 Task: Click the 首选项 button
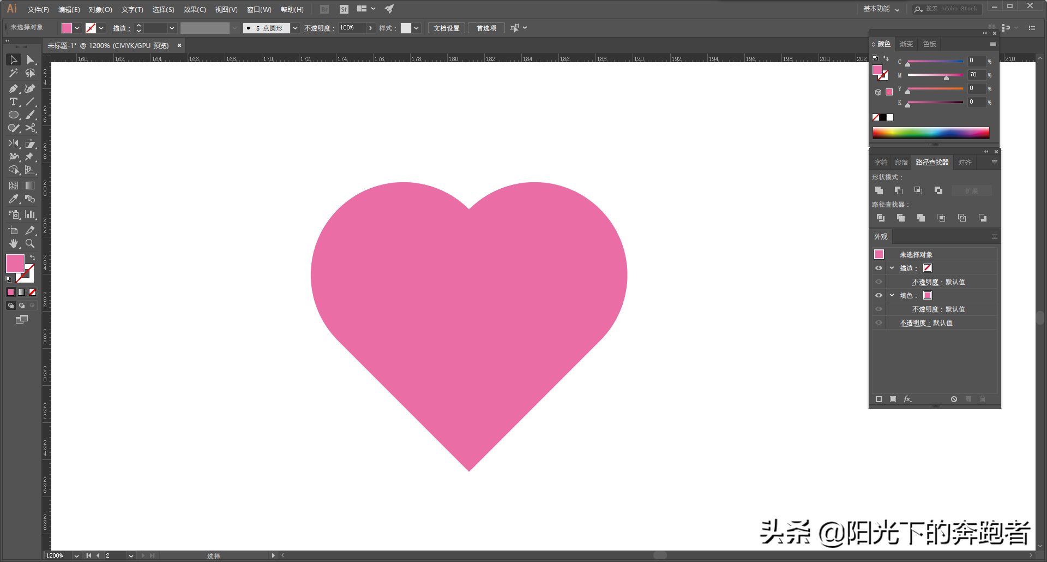point(486,28)
